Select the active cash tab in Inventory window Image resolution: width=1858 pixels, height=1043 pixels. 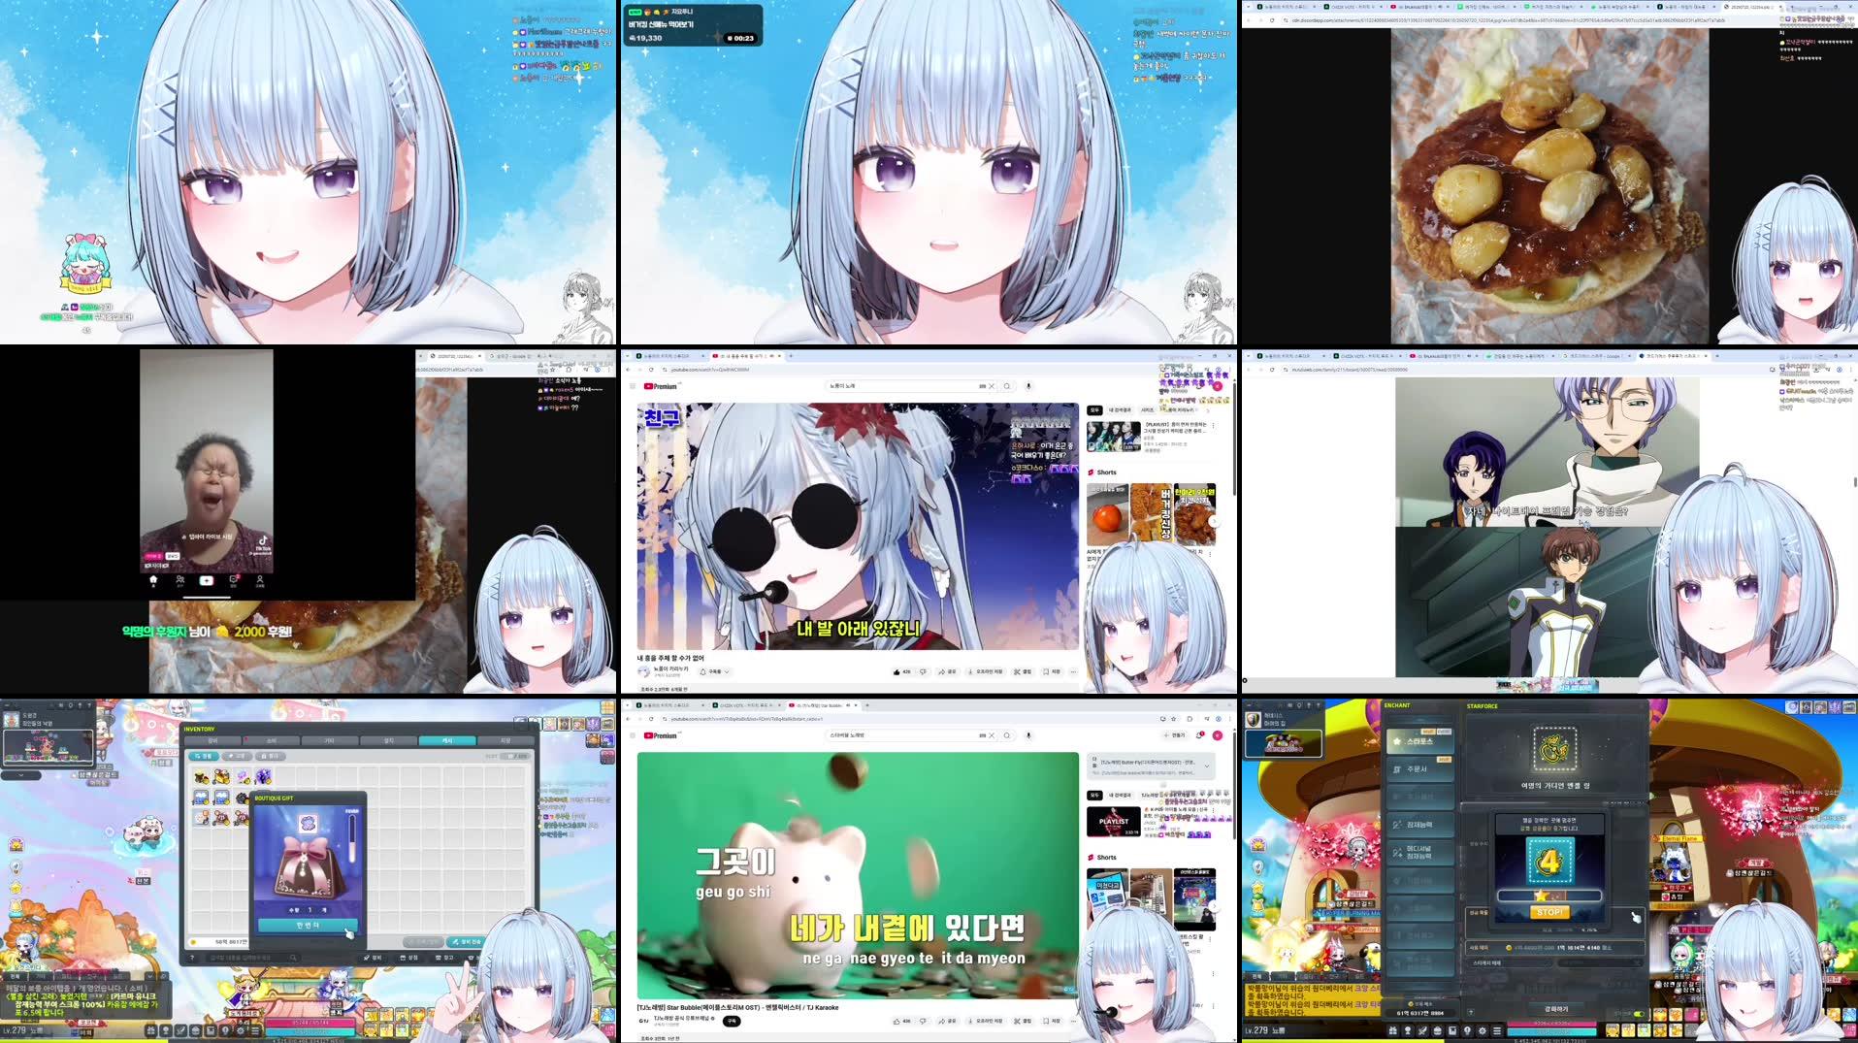point(446,740)
